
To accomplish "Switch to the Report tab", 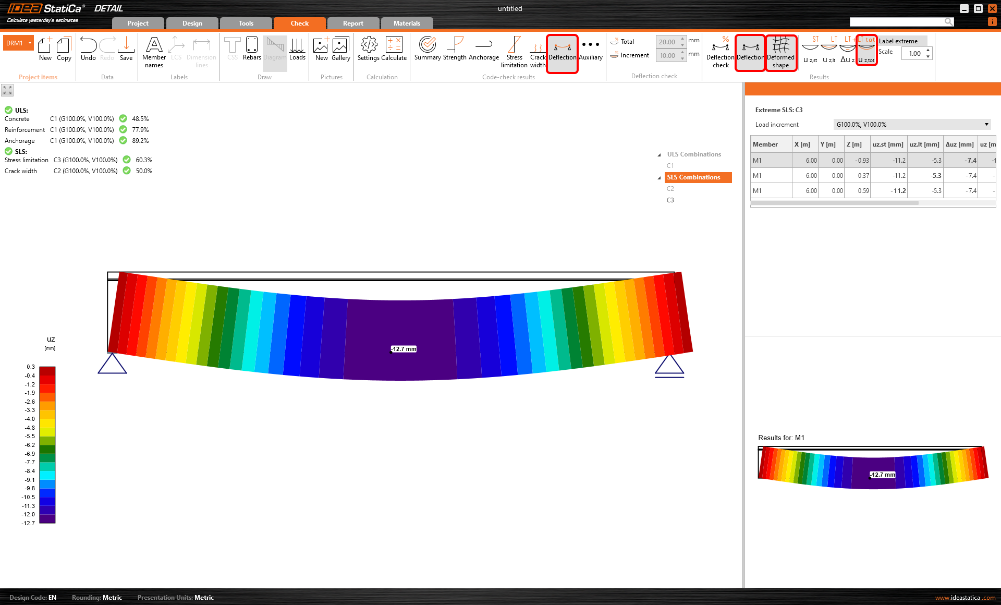I will (353, 23).
